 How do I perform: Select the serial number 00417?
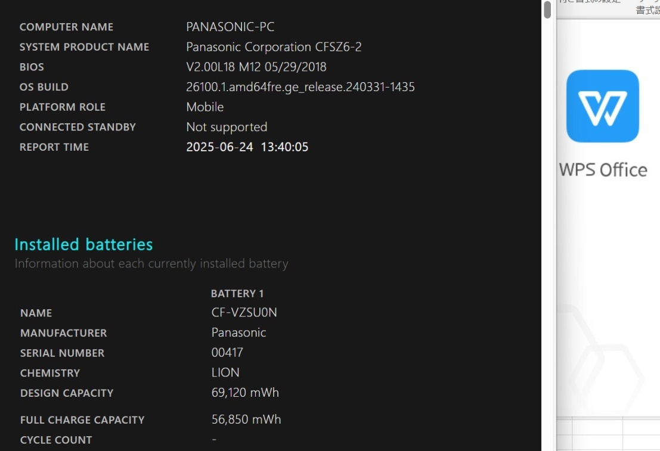point(227,353)
